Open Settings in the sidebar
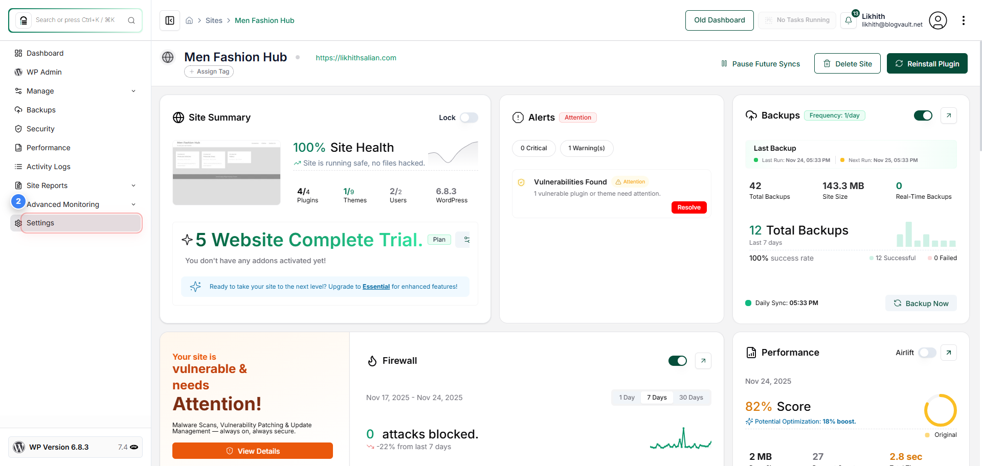 pos(76,223)
